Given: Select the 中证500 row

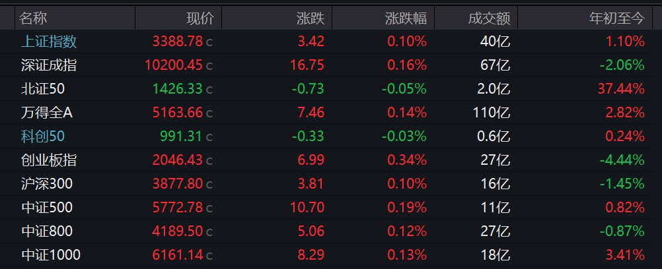Looking at the screenshot, I should pyautogui.click(x=331, y=207).
